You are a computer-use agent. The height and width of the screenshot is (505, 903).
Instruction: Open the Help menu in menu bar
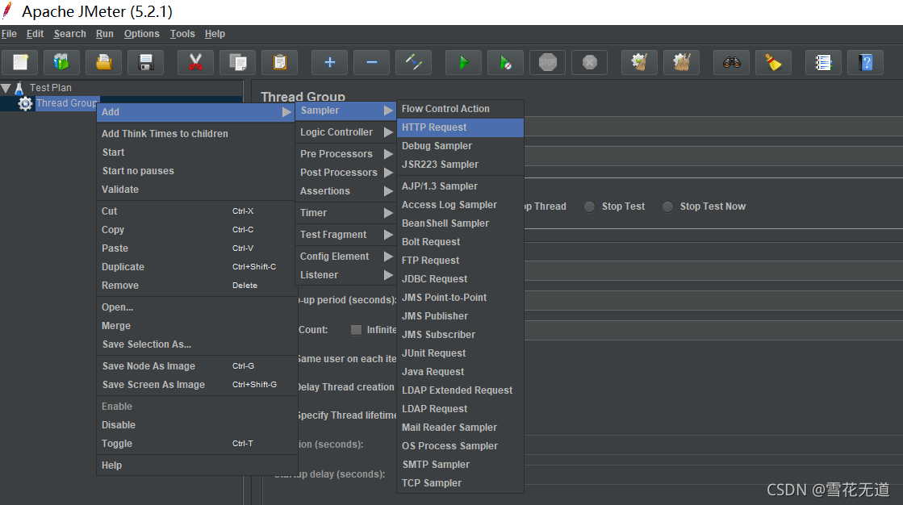215,34
